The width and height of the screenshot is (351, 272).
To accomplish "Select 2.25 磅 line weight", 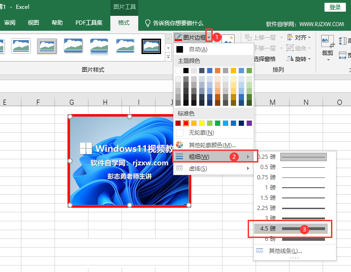I will point(291,208).
